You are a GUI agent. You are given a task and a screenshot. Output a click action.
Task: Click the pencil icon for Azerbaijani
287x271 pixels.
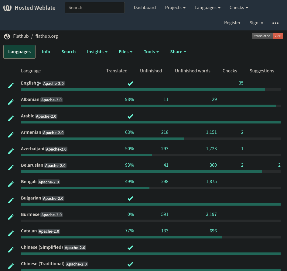click(x=11, y=151)
